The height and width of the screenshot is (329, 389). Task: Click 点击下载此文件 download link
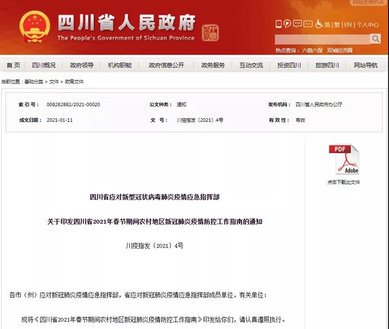[343, 182]
